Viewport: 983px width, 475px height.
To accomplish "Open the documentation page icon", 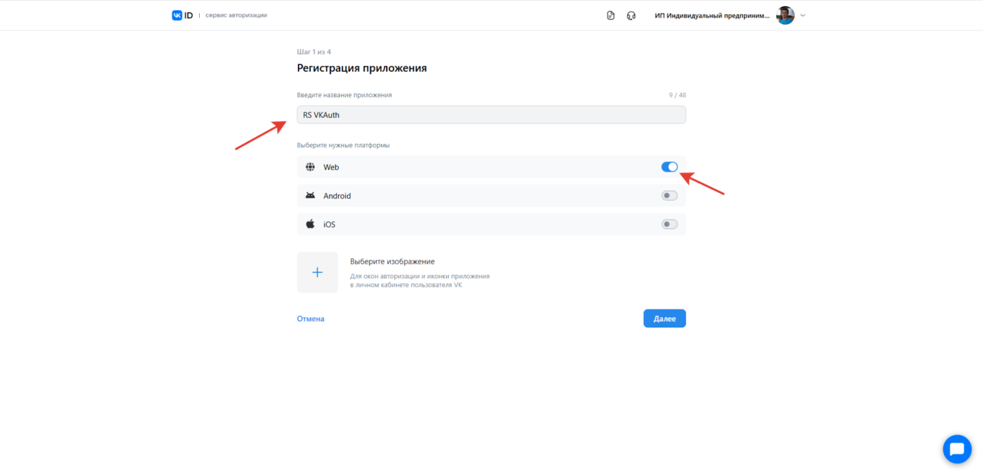I will [x=610, y=15].
